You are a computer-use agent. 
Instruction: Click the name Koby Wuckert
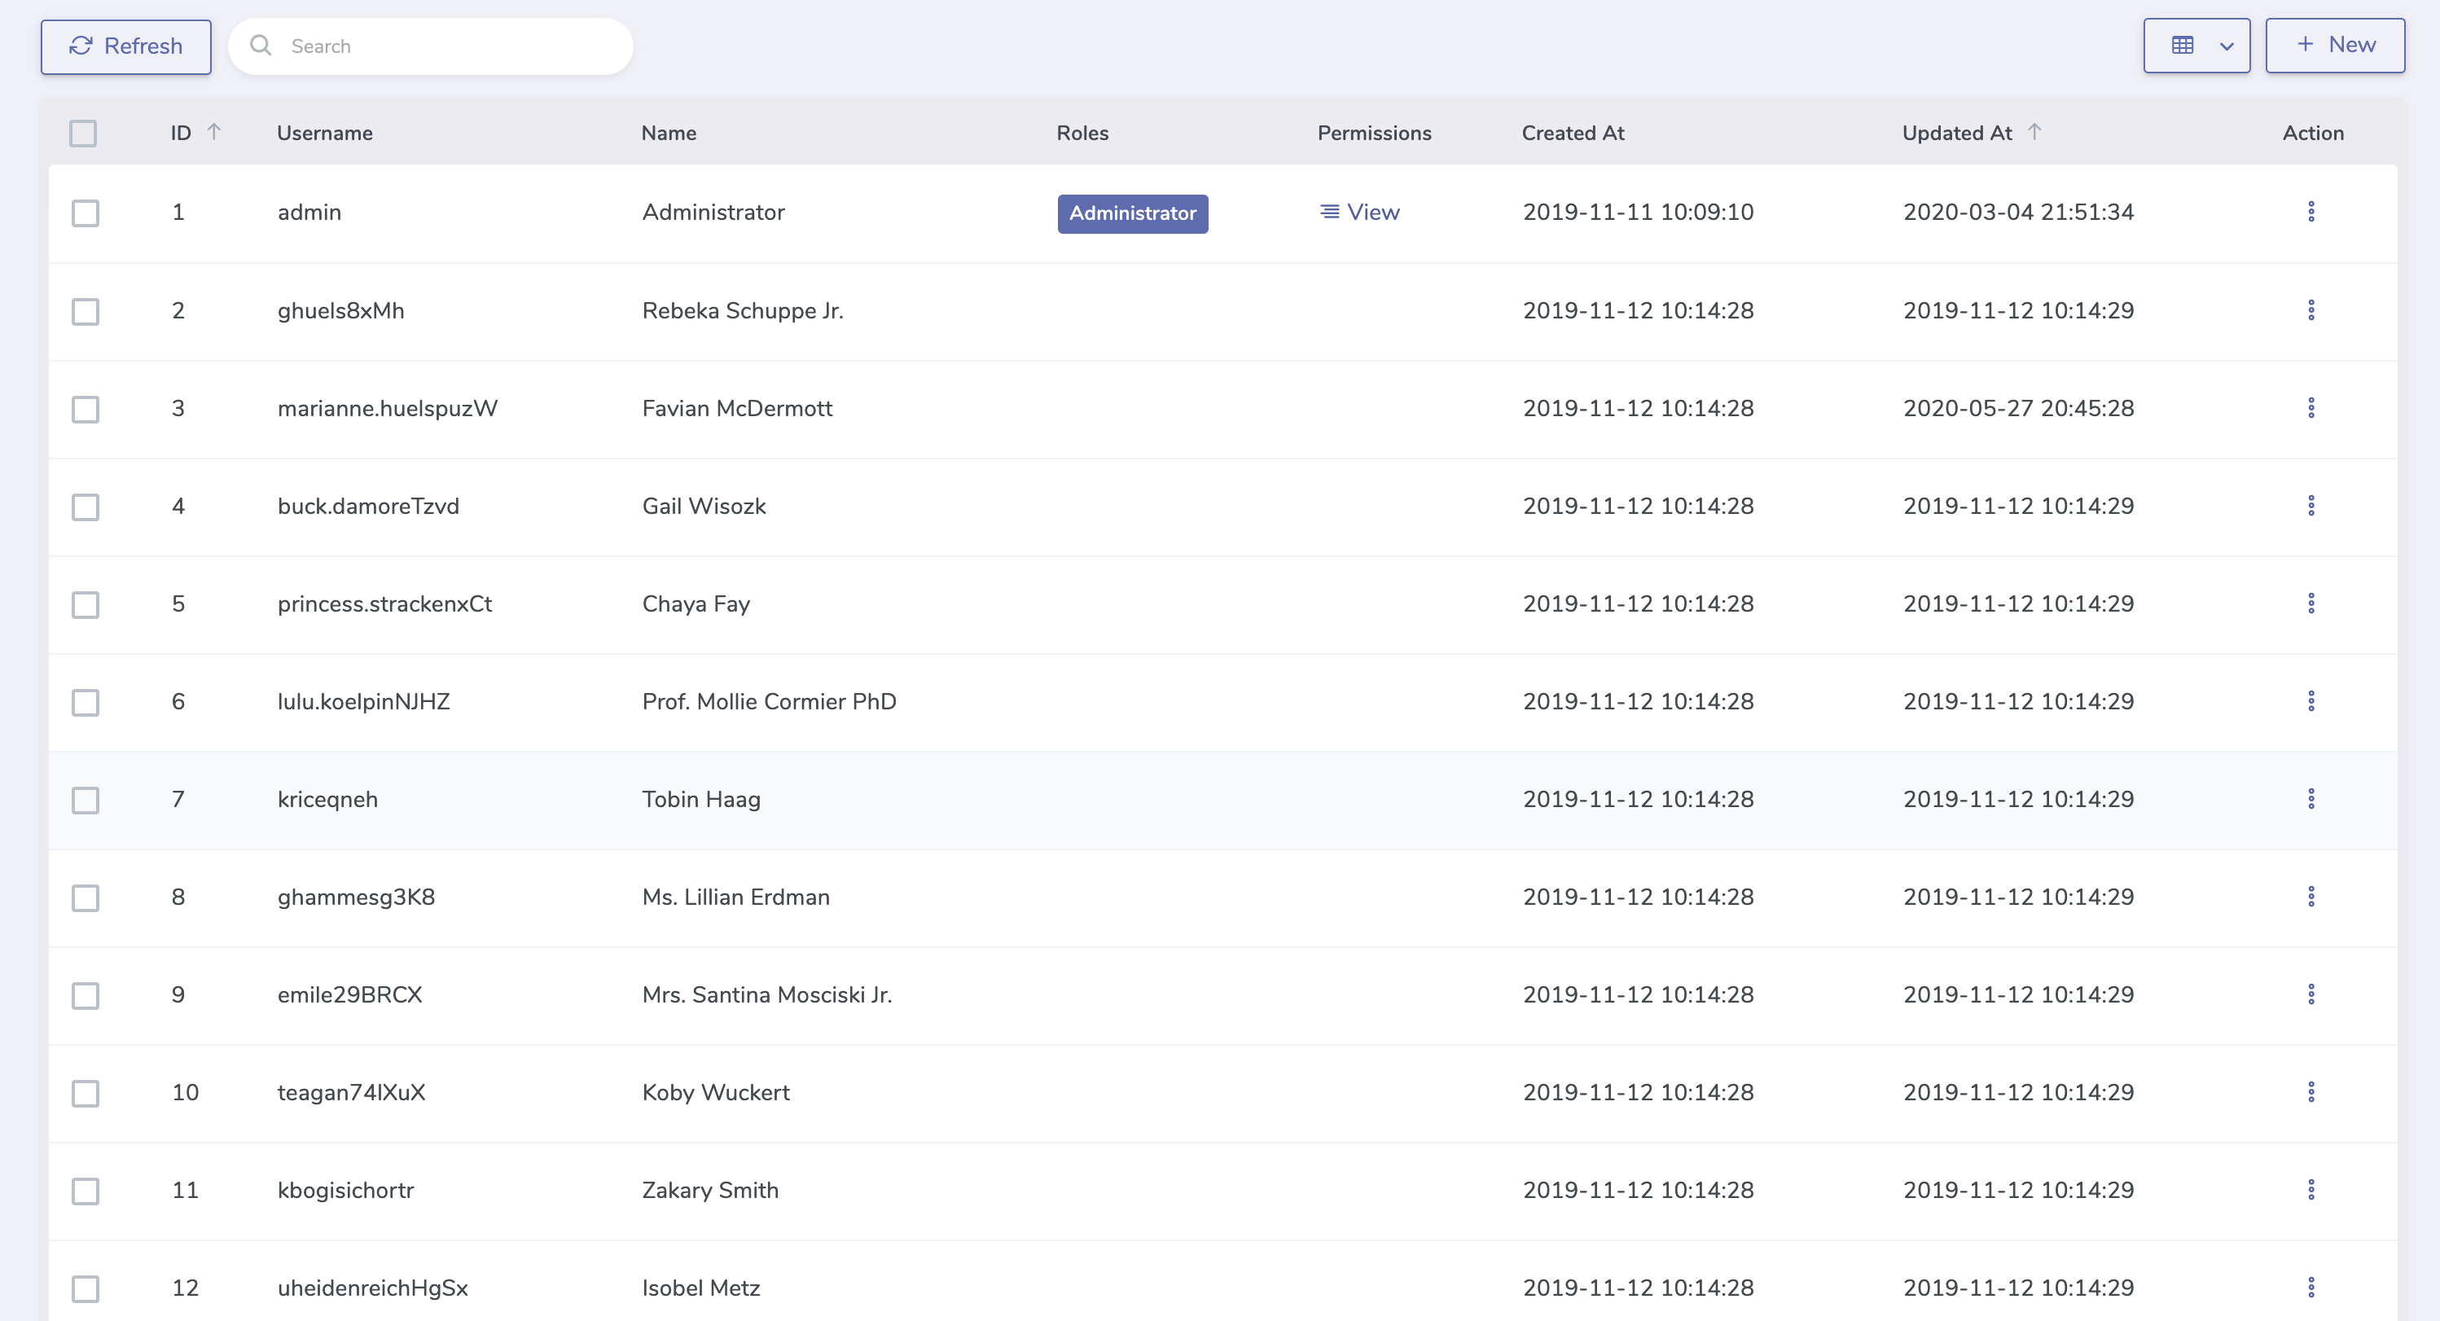click(x=715, y=1092)
